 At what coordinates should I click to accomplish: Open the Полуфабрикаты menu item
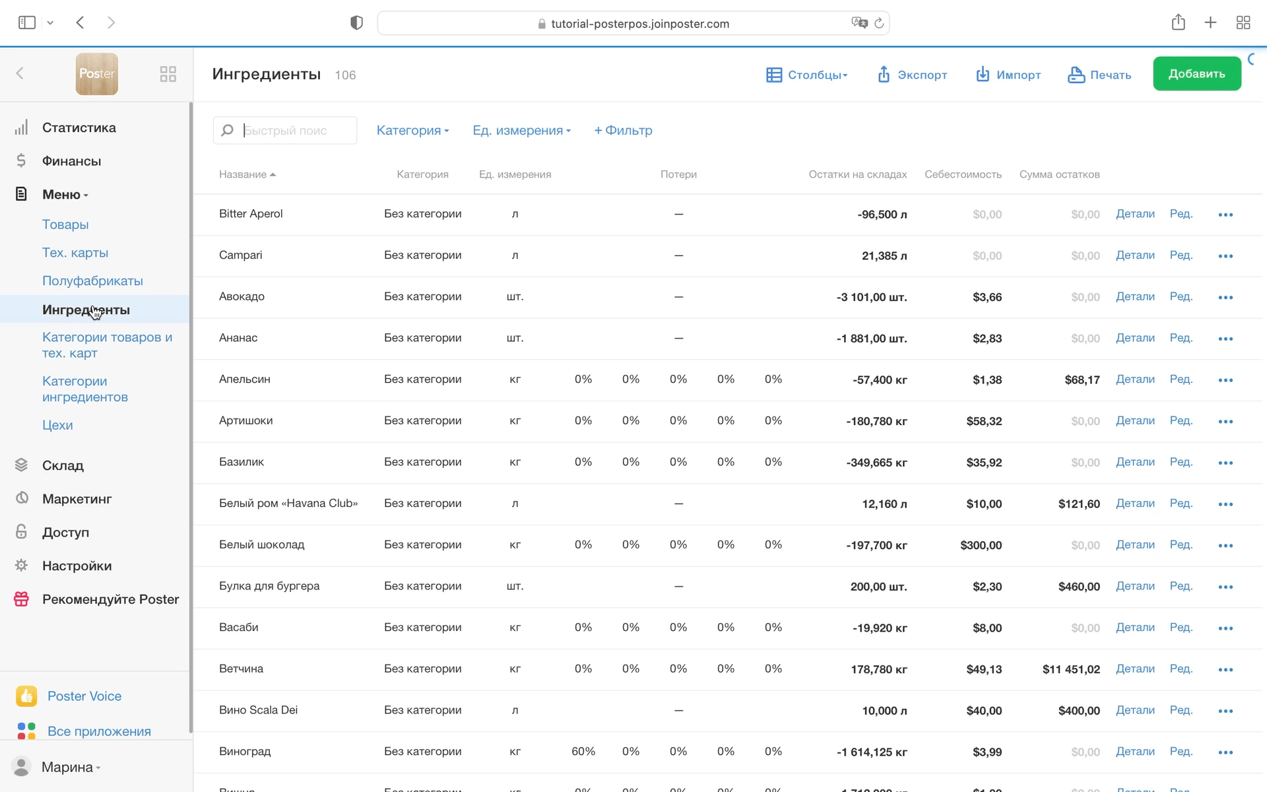(92, 281)
